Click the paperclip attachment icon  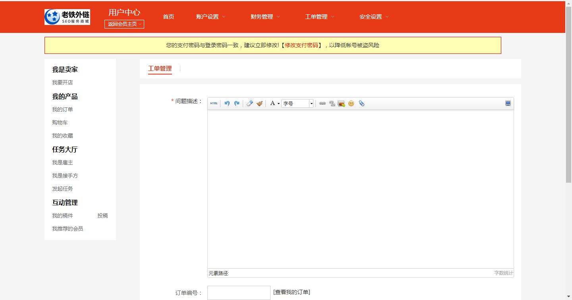pyautogui.click(x=361, y=103)
